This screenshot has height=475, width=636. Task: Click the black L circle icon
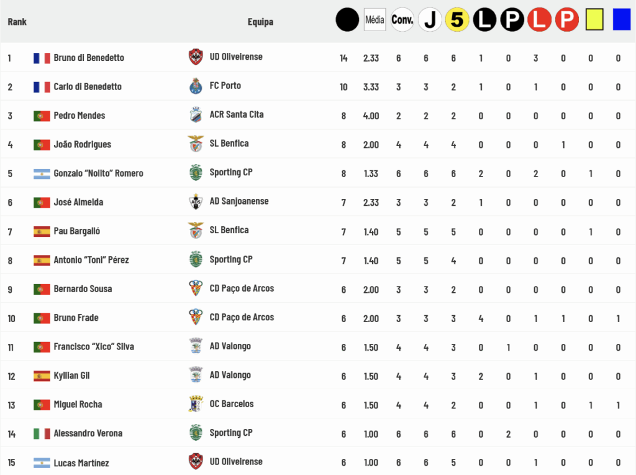(x=484, y=19)
